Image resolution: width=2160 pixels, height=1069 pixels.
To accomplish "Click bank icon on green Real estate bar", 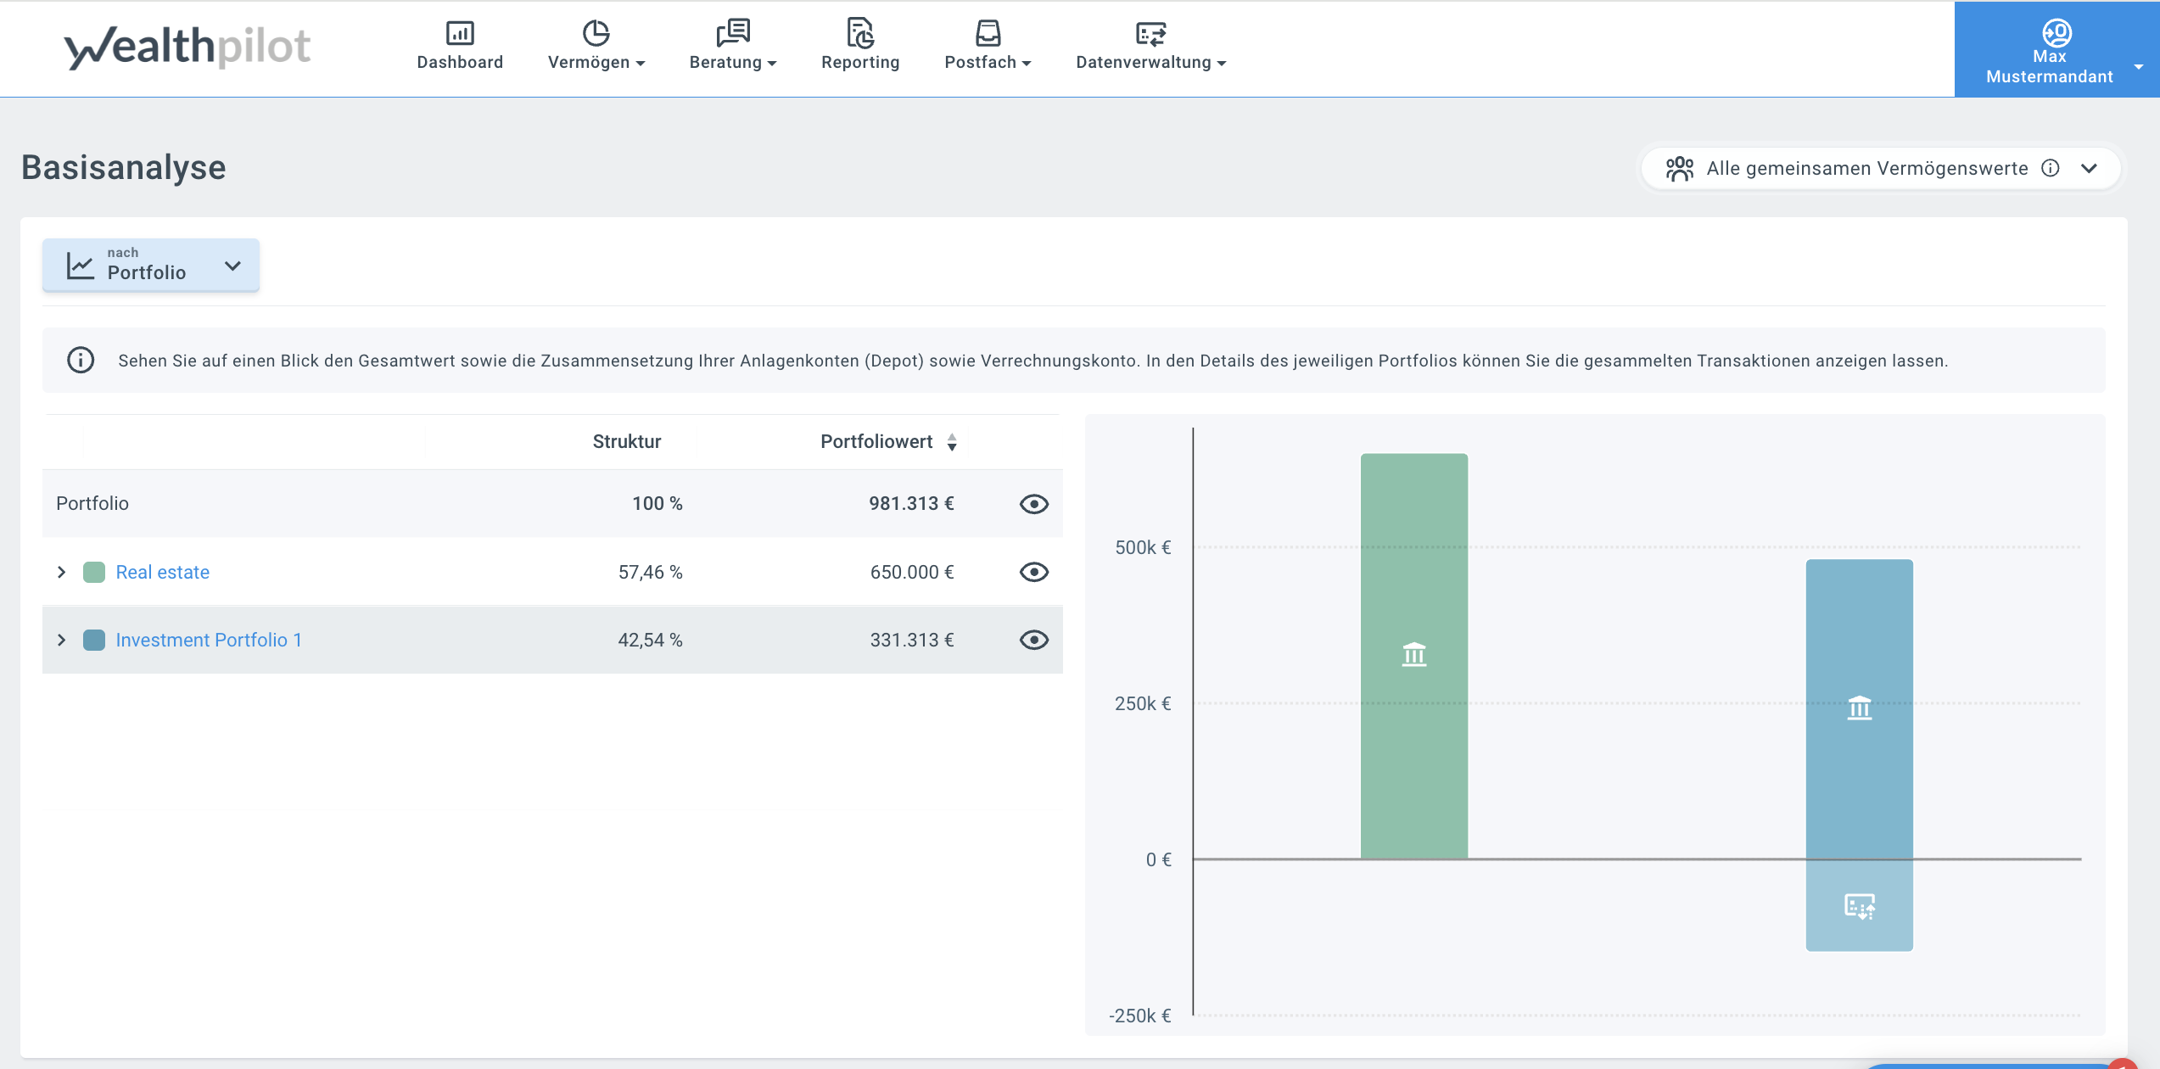I will 1413,654.
